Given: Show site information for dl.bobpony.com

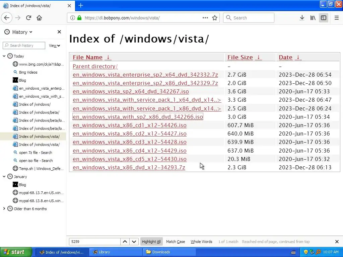Looking at the screenshot, I should tap(73, 18).
